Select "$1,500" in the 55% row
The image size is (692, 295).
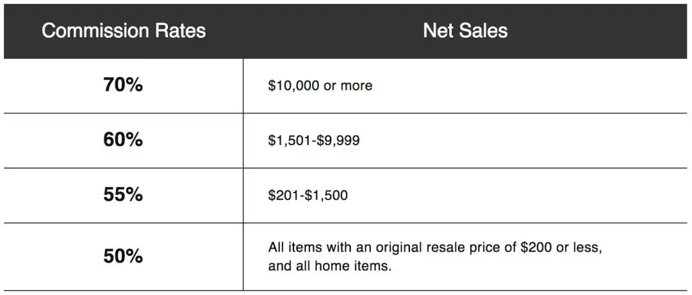(x=326, y=195)
